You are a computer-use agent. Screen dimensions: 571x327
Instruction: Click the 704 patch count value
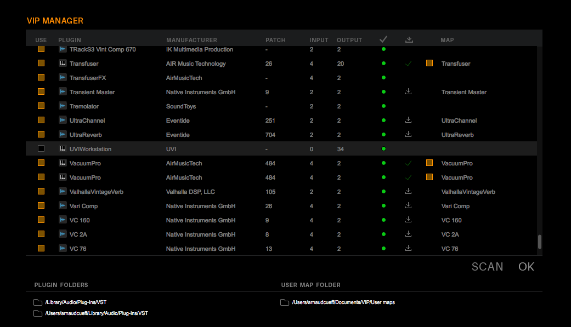[270, 135]
